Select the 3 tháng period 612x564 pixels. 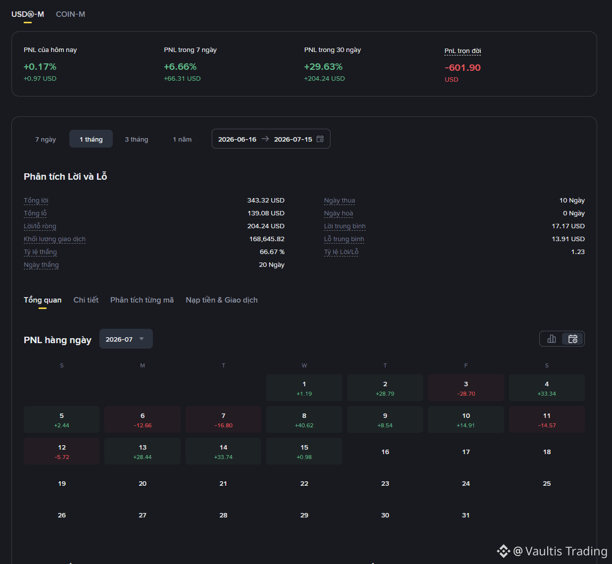click(x=137, y=139)
